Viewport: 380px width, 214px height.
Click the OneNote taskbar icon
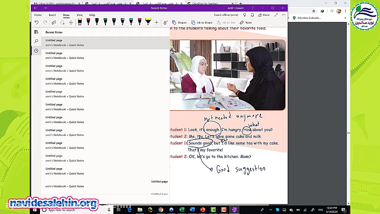pyautogui.click(x=234, y=210)
